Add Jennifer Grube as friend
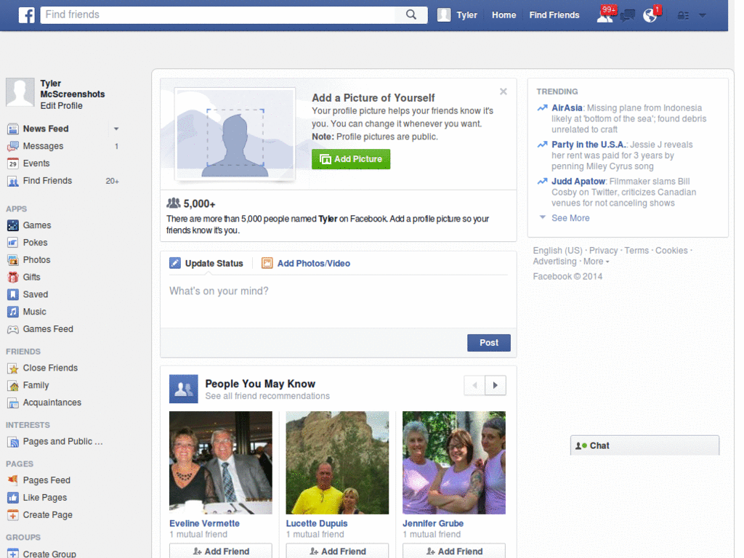The image size is (744, 558). [x=454, y=551]
